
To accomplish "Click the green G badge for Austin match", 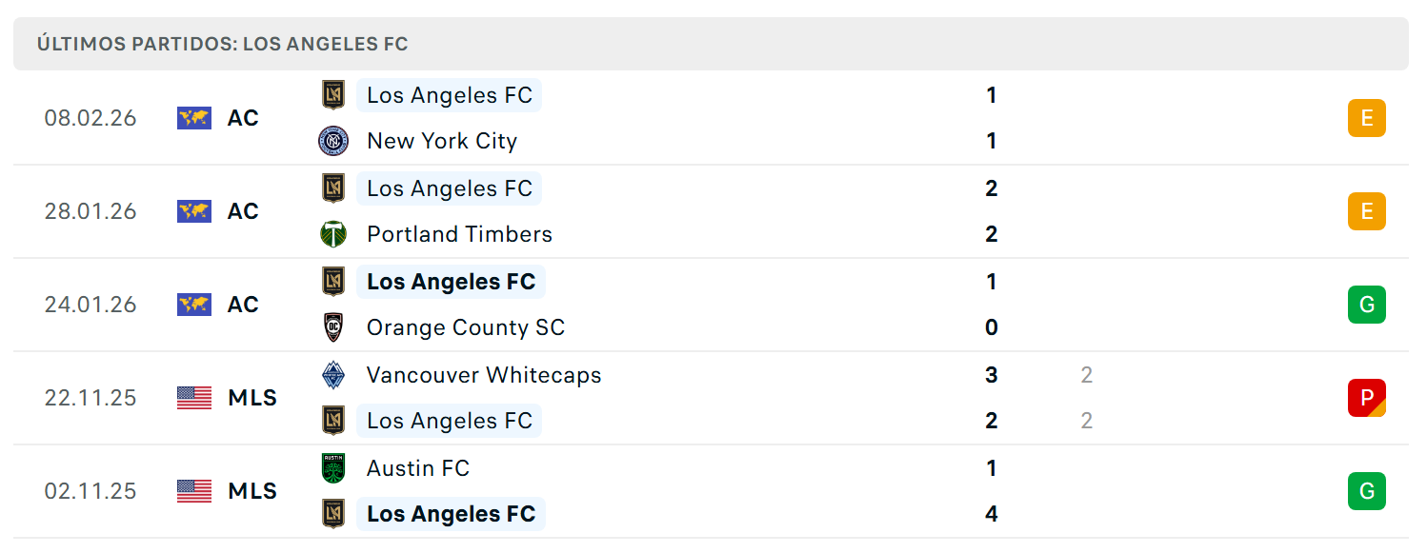I will click(x=1367, y=491).
